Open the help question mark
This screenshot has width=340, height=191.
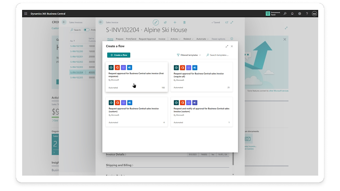[307, 14]
